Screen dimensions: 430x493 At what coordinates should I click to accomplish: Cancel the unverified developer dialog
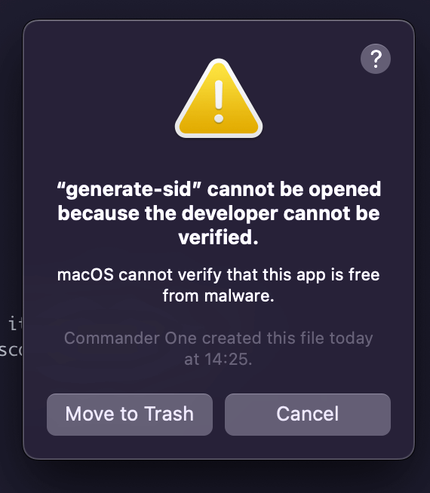pos(308,414)
